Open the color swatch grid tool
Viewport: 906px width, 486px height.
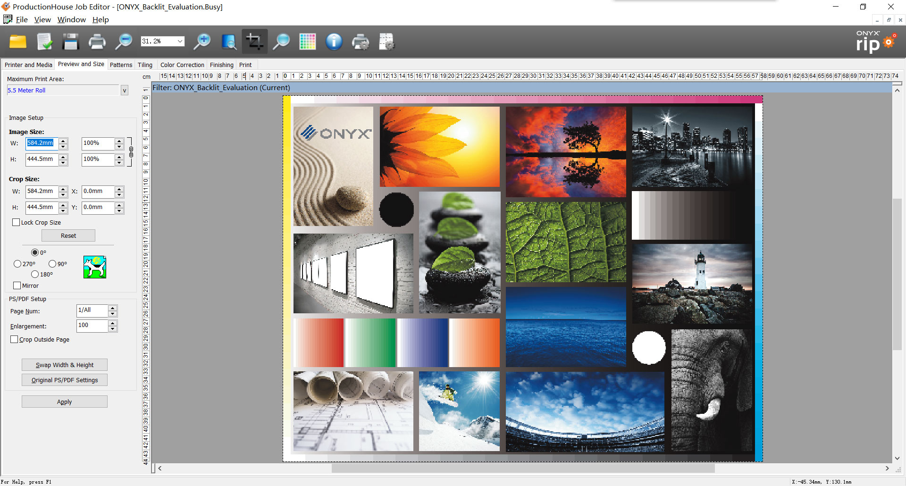308,42
